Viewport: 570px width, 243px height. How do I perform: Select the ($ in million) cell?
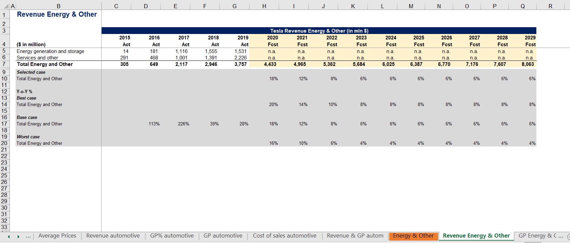(x=31, y=45)
